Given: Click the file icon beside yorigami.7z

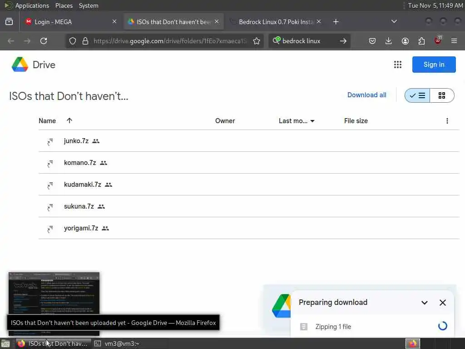Looking at the screenshot, I should [x=50, y=229].
